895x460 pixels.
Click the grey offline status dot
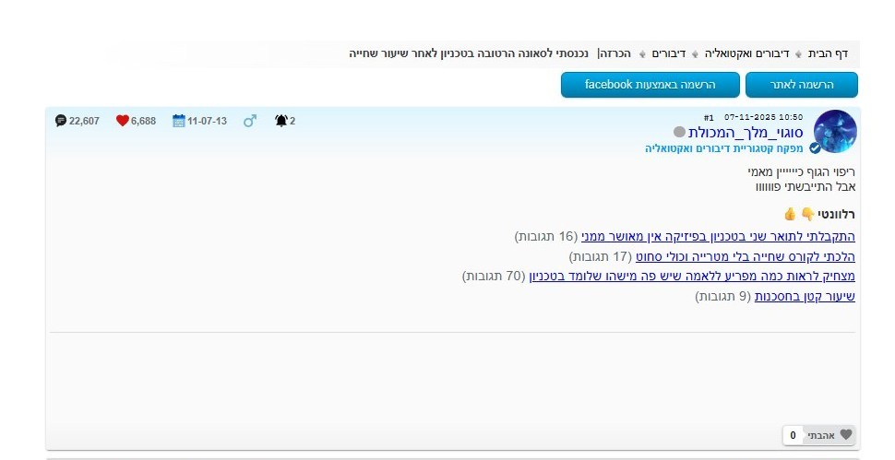click(x=679, y=132)
